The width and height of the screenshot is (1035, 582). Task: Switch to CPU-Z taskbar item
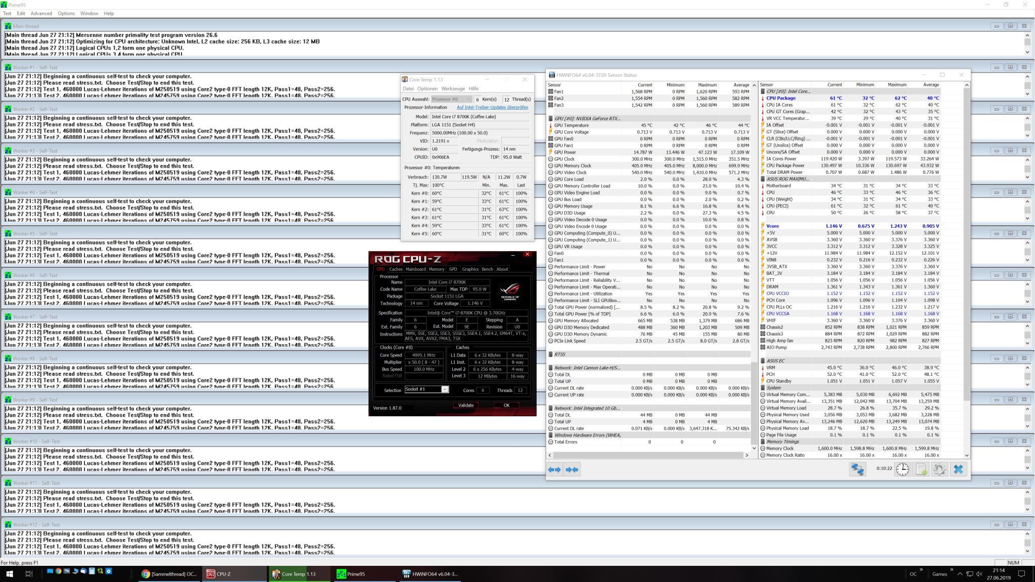click(234, 574)
